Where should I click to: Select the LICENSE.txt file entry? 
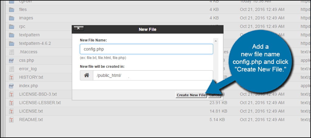[31, 111]
